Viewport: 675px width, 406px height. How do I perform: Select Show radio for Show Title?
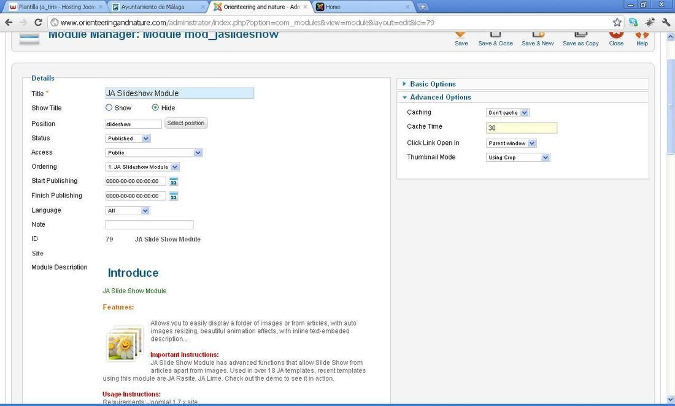[x=109, y=107]
